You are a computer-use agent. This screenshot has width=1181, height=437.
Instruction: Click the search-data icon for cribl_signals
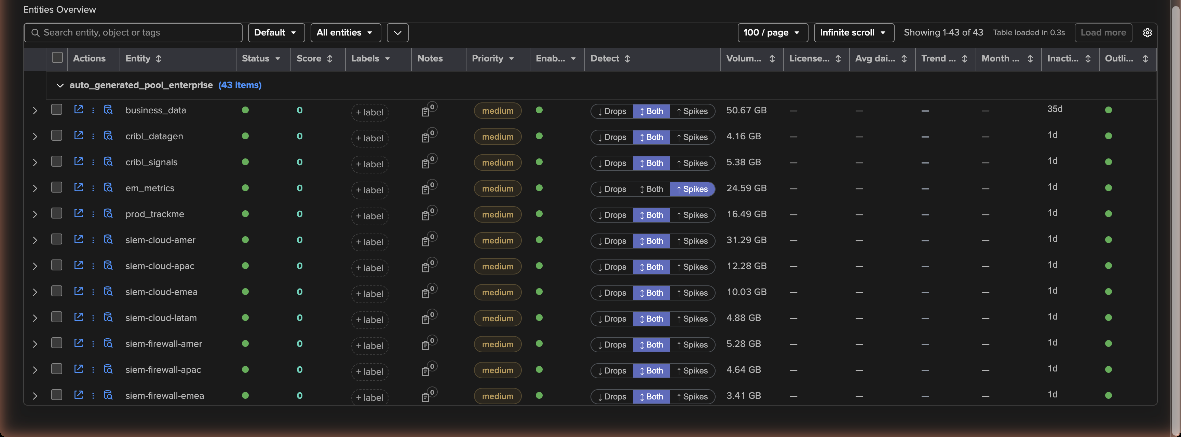[x=108, y=162]
